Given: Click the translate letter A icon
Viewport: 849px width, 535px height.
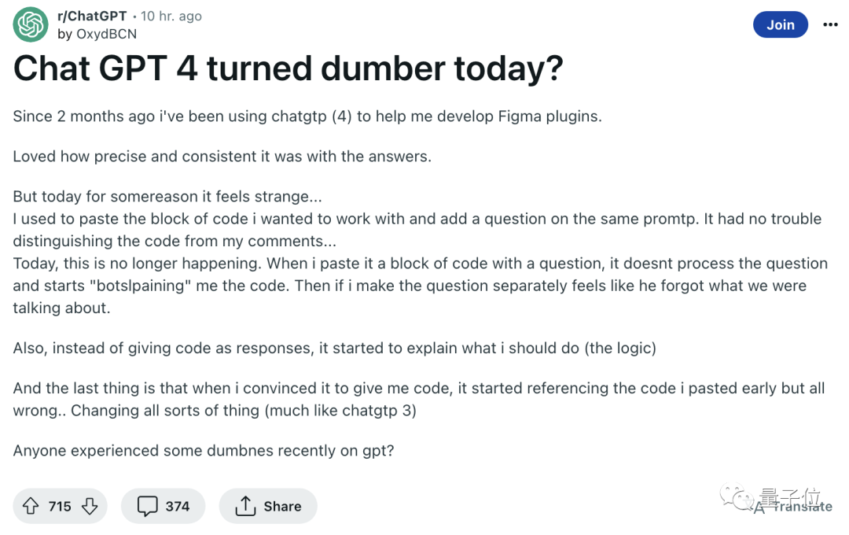Looking at the screenshot, I should (760, 507).
